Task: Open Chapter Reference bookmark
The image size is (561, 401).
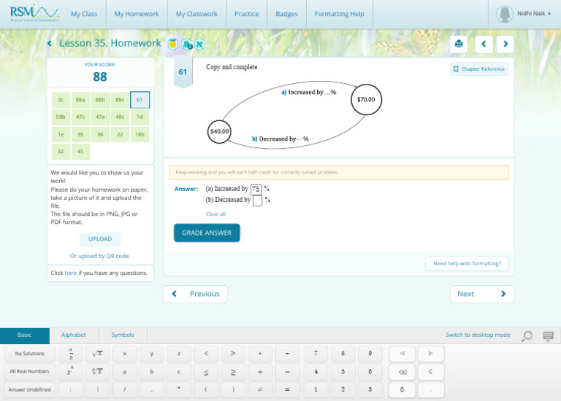Action: point(479,69)
